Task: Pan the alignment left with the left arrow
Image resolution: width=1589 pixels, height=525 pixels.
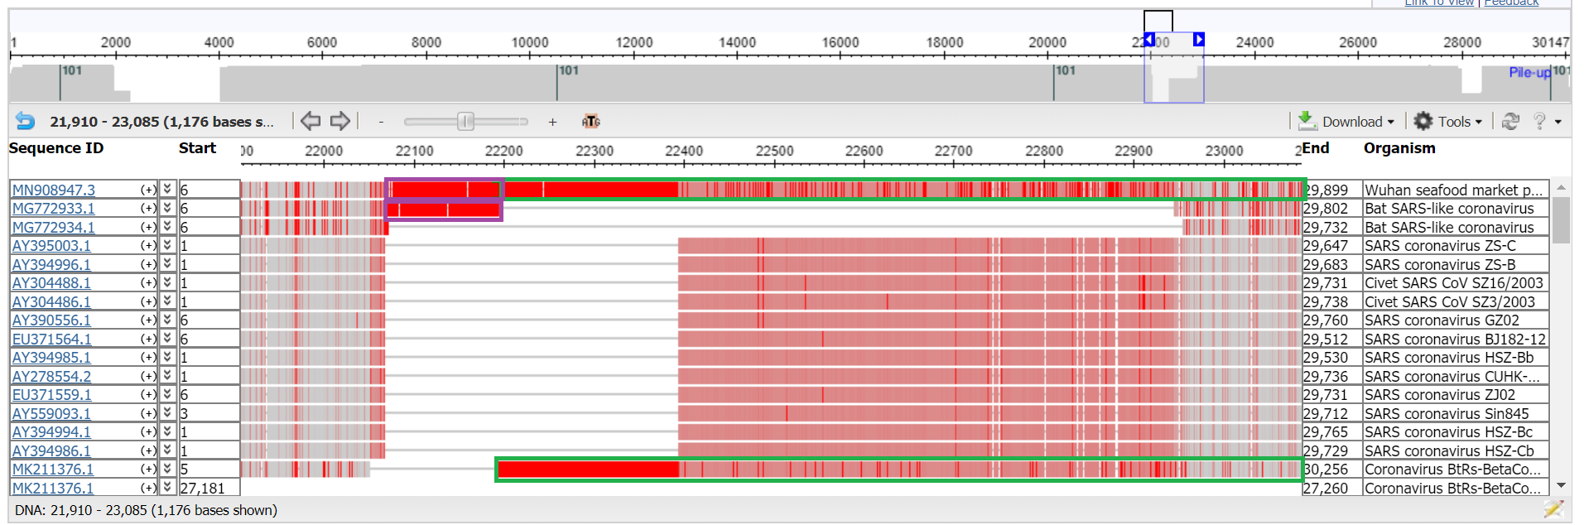Action: [311, 121]
